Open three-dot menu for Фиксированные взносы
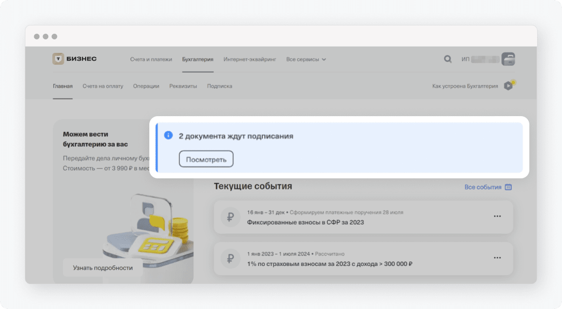Screen dimensions: 562x309 pos(497,216)
